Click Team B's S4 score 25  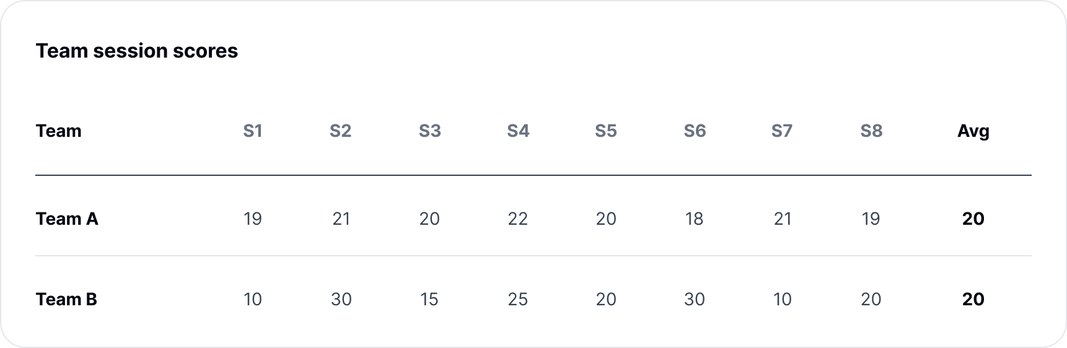click(x=518, y=299)
